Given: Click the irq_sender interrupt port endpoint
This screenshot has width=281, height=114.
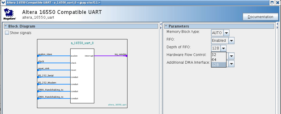Looking at the screenshot, I should click(x=127, y=56).
